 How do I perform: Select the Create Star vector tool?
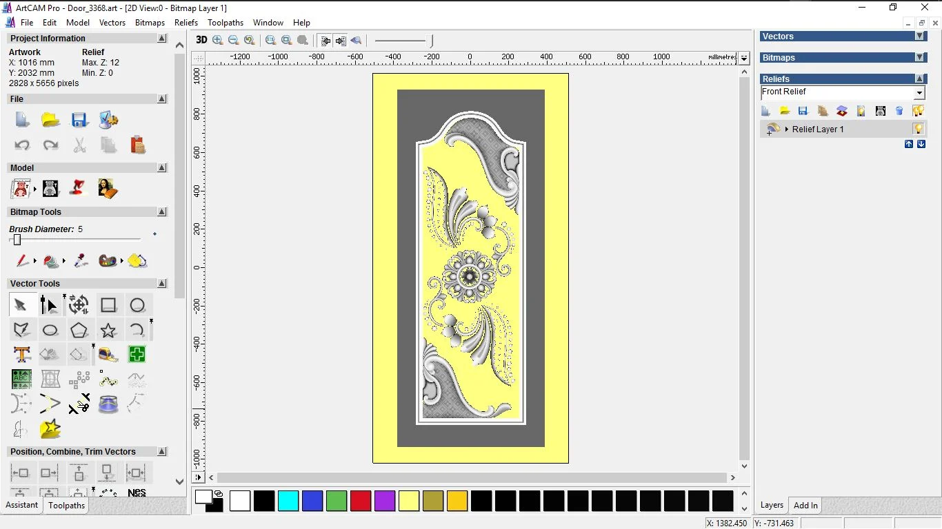[x=108, y=331]
